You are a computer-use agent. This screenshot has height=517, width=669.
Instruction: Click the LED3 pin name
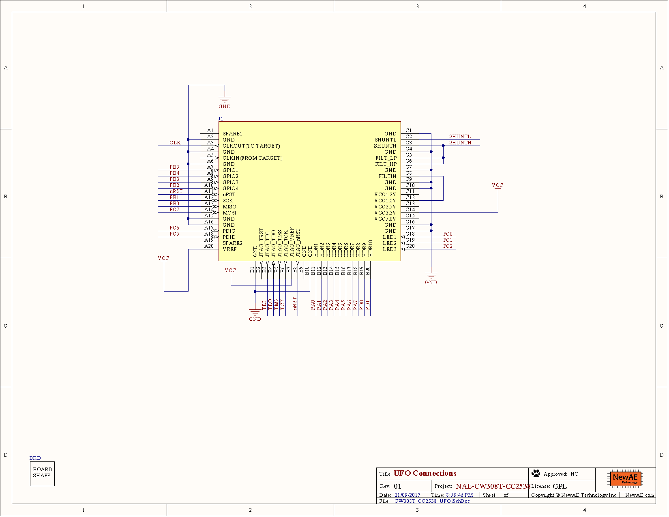390,249
